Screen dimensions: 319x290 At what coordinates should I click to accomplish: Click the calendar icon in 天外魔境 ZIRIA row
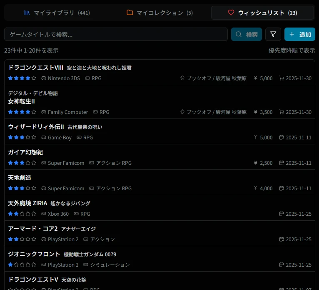(x=282, y=214)
